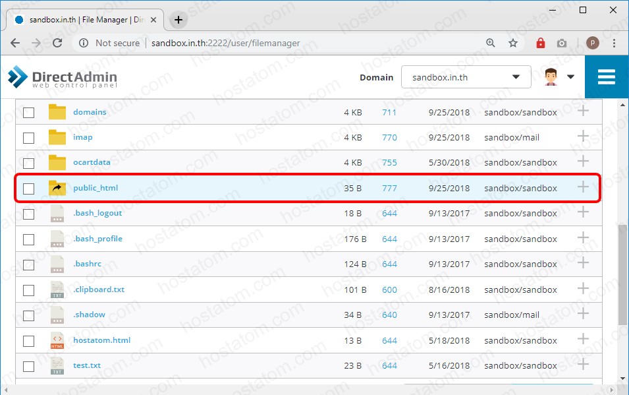The height and width of the screenshot is (395, 629).
Task: Click the browser address bar URL
Action: 225,43
